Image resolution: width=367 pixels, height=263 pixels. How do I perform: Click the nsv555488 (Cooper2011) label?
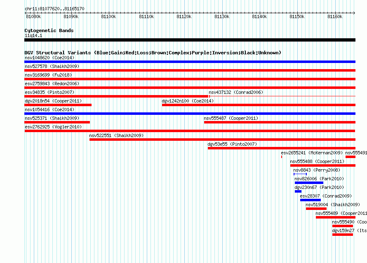click(317, 161)
